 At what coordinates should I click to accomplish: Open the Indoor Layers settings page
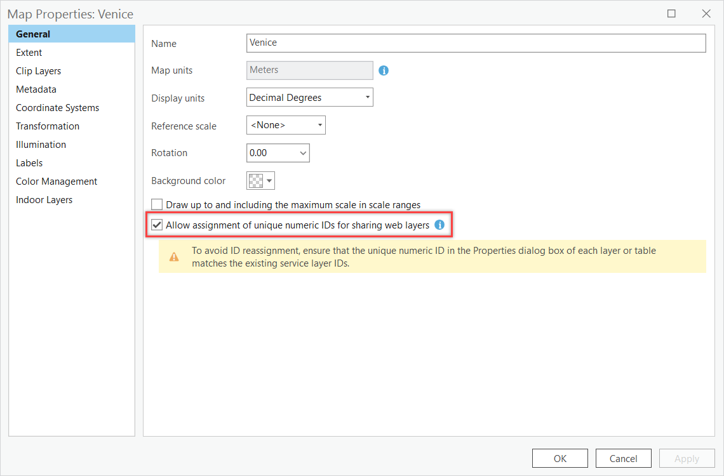coord(44,199)
